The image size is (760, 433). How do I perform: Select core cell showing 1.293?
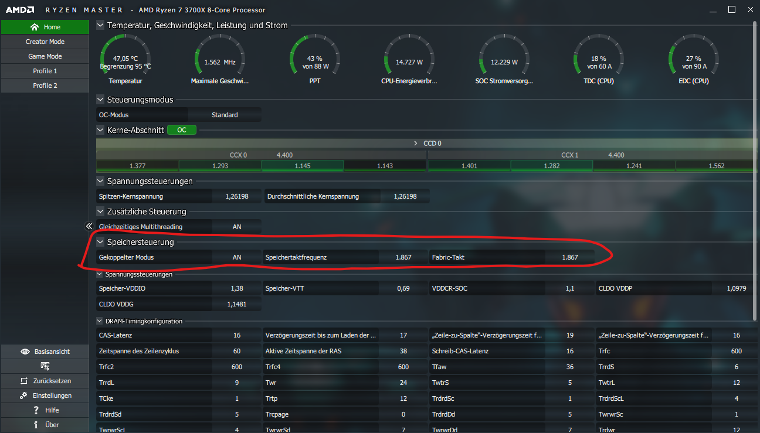(x=220, y=166)
